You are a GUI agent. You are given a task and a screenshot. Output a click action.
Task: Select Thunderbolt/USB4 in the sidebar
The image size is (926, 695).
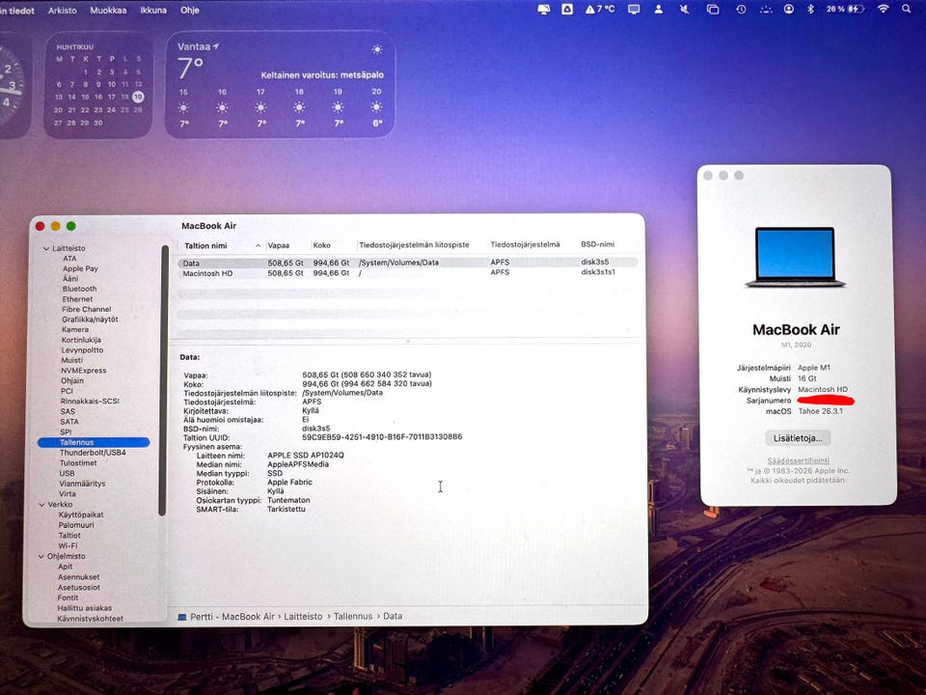pos(93,453)
